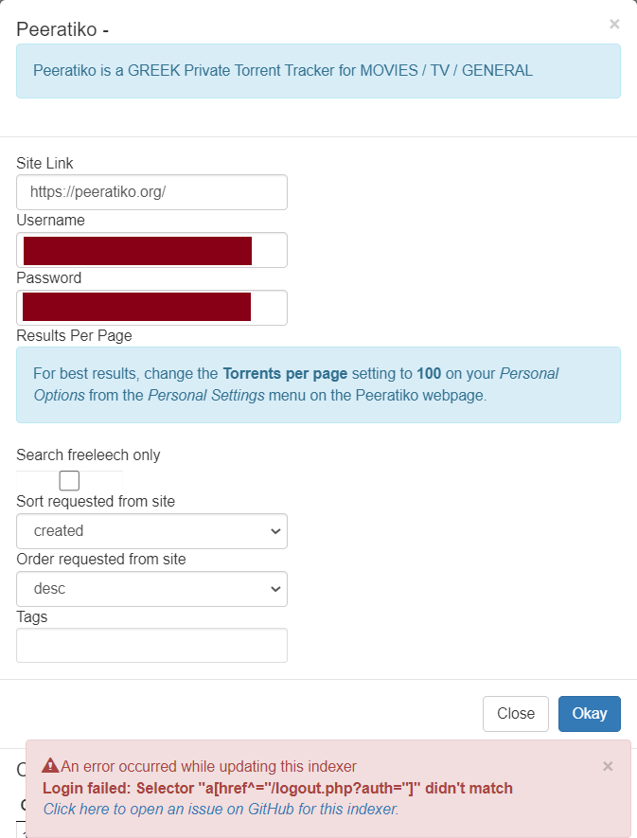Click the 'Torrents per page' advice box
Viewport: 637px width, 838px height.
pyautogui.click(x=318, y=384)
